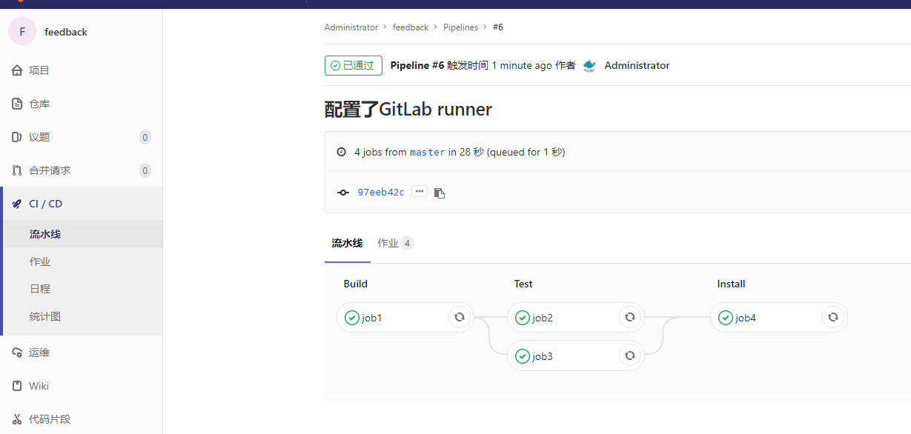
Task: Switch to the 作业 4 tab
Action: (395, 243)
